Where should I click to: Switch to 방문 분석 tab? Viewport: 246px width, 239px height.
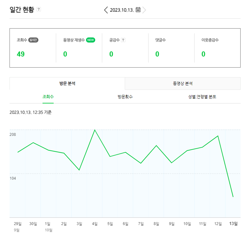tap(67, 83)
